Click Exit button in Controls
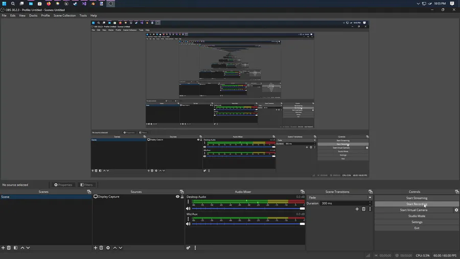This screenshot has width=460, height=259. pyautogui.click(x=417, y=228)
